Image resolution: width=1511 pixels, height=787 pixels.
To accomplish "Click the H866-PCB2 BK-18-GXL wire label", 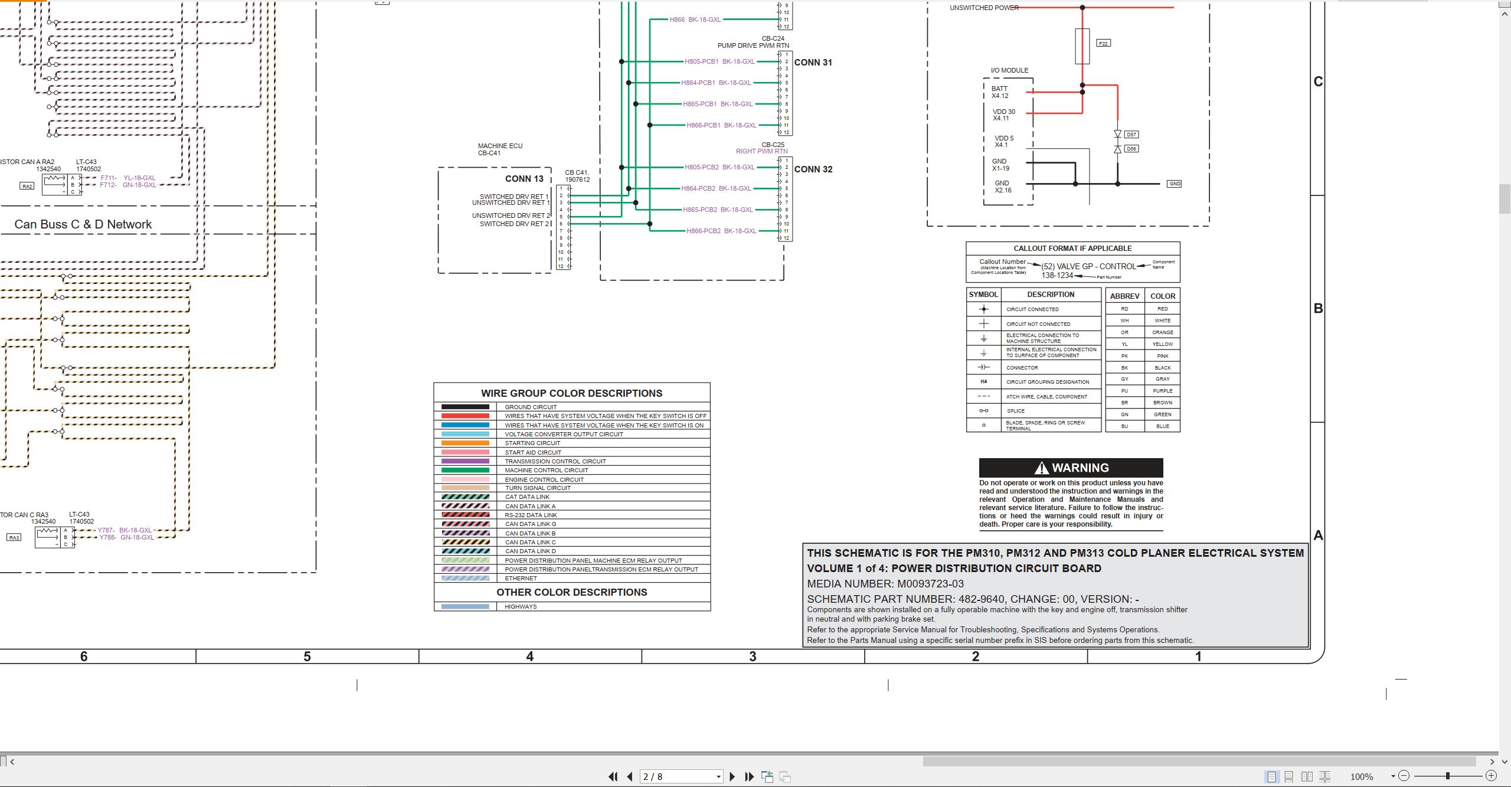I will coord(721,231).
